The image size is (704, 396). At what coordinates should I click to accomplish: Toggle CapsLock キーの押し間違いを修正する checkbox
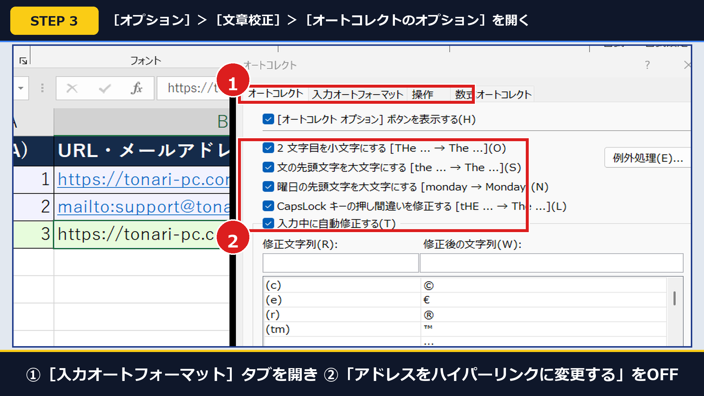coord(268,206)
